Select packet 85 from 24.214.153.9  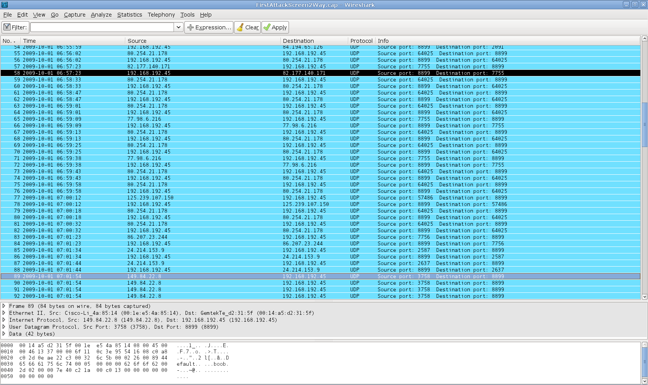pos(320,250)
